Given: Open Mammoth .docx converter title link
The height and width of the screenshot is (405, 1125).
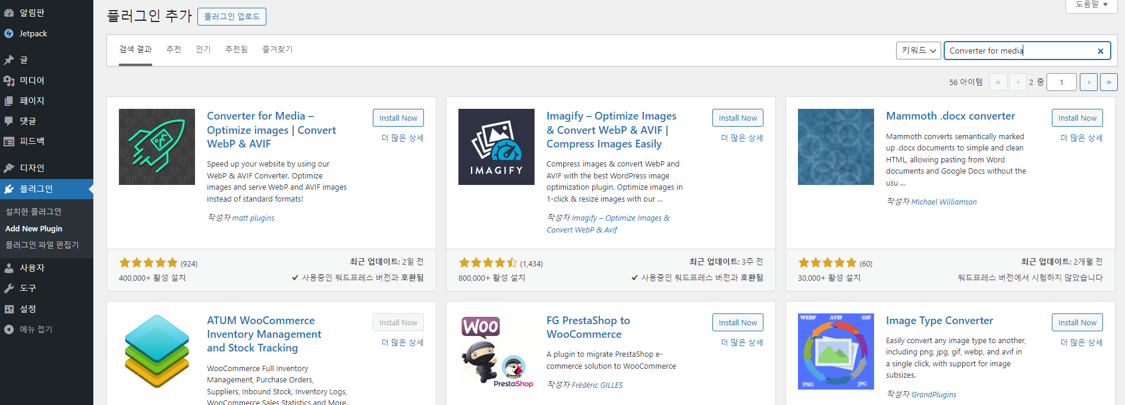Looking at the screenshot, I should coord(950,116).
